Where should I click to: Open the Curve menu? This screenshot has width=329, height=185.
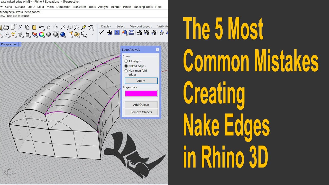pos(9,7)
